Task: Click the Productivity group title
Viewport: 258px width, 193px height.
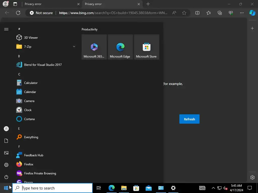Action: coord(89,29)
